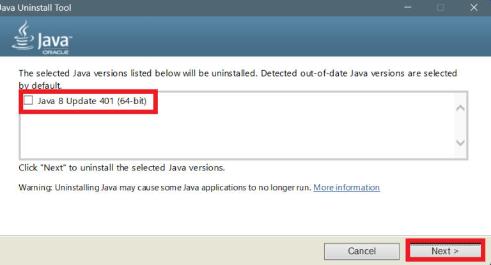Click the 'Click "Next" to uninstall' instruction text

121,168
